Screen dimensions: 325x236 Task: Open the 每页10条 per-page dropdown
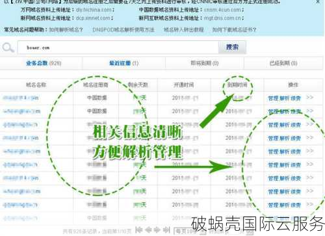coord(190,231)
